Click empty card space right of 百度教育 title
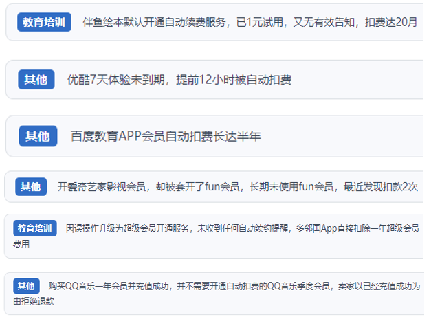 tap(344, 136)
